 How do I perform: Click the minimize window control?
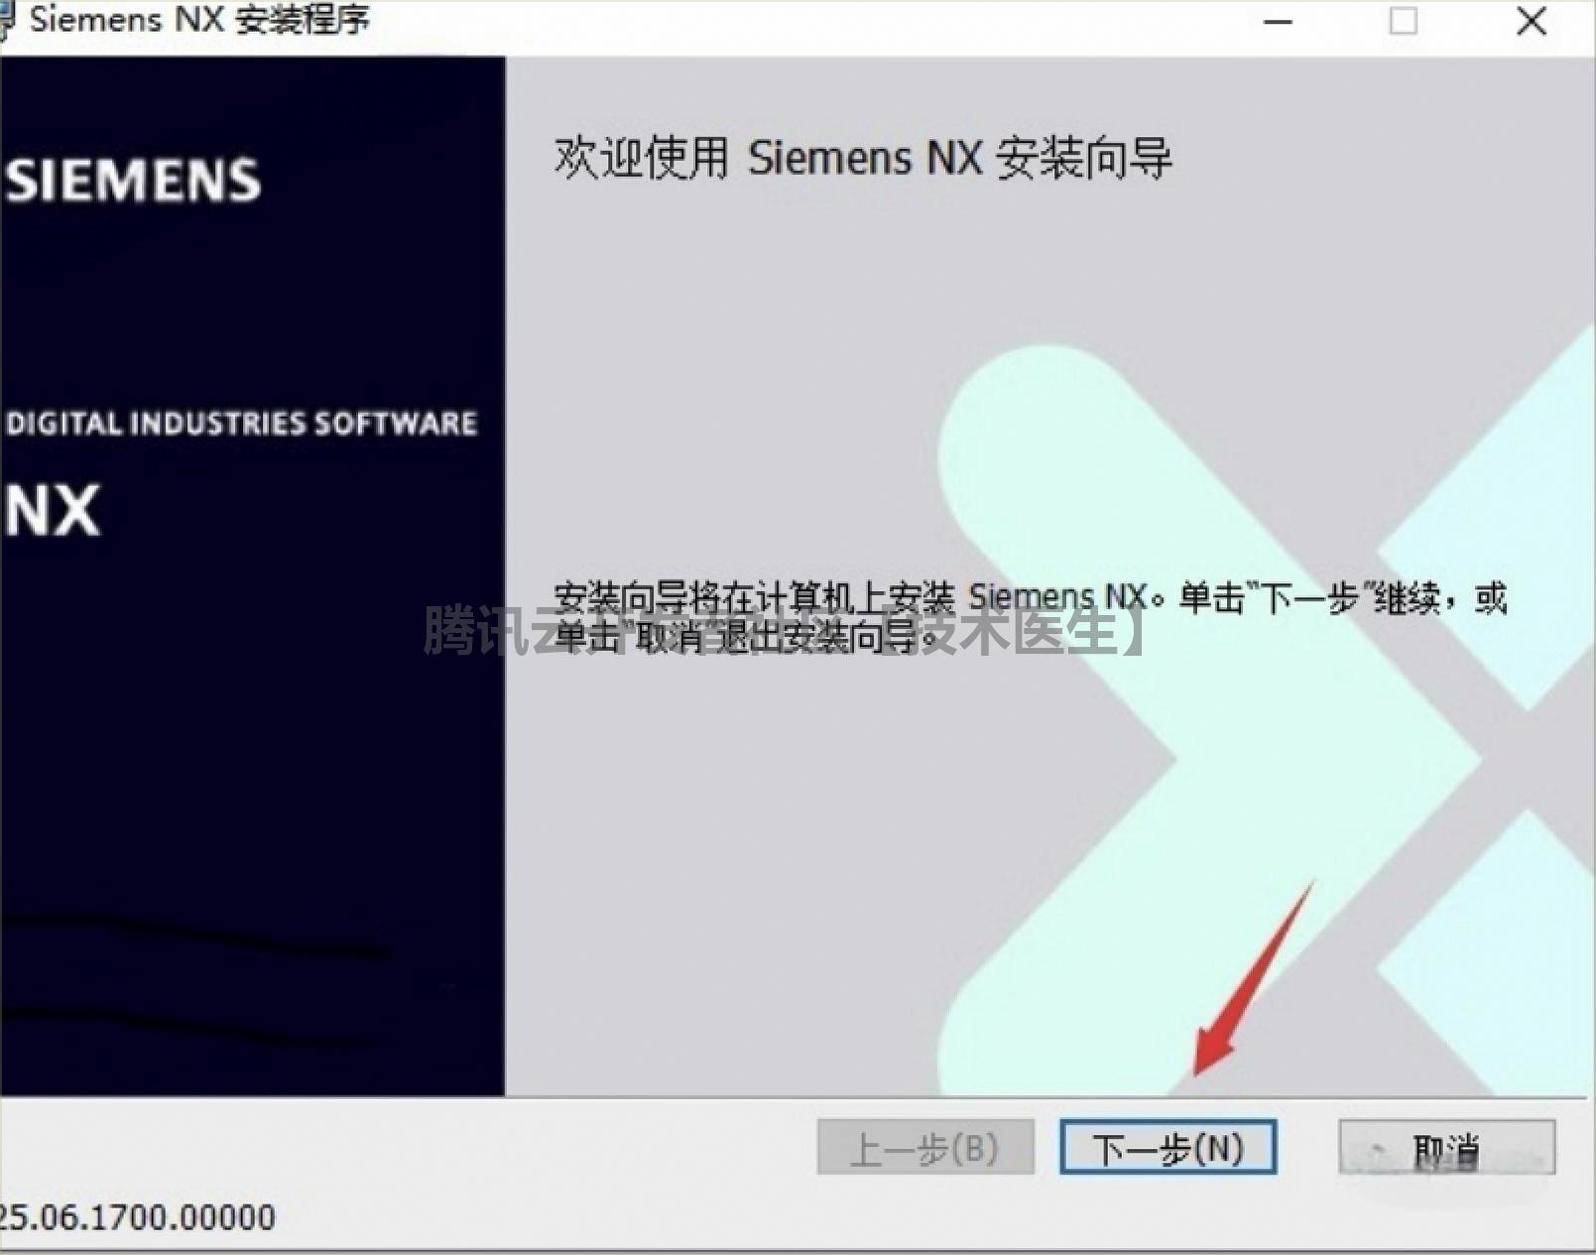point(1279,21)
